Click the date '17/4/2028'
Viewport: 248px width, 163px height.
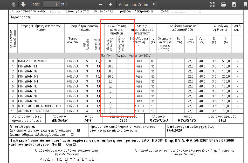pos(174,130)
